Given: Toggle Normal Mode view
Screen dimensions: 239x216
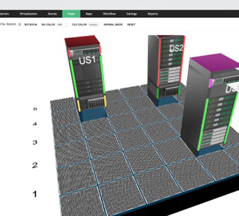Looking at the screenshot, I should pyautogui.click(x=113, y=24).
